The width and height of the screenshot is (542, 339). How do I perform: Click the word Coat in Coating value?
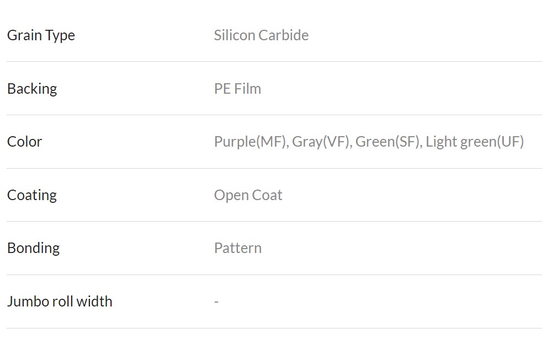tap(267, 195)
